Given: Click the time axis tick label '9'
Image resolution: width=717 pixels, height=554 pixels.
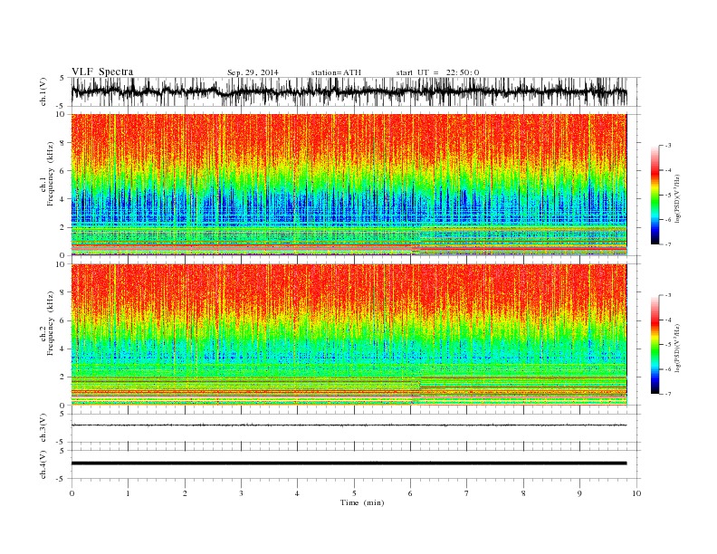Looking at the screenshot, I should pyautogui.click(x=579, y=493).
